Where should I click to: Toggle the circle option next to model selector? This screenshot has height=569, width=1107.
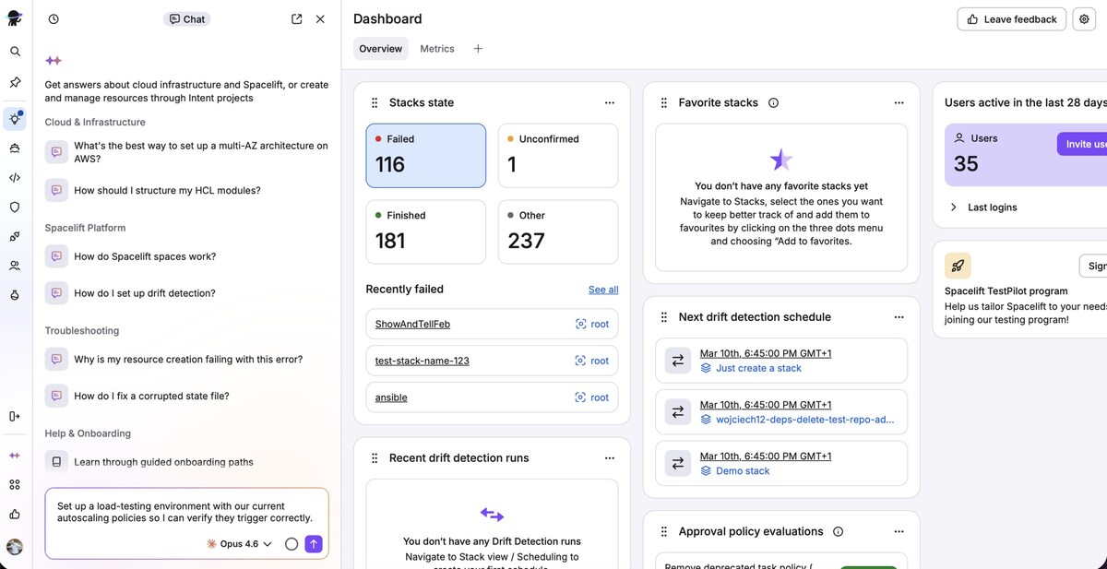[x=292, y=544]
